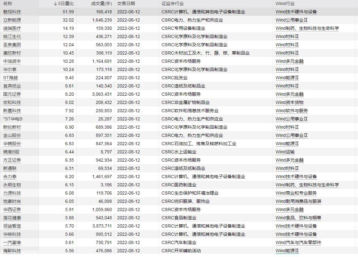
Task: Open Wind耐用消费品与服装 link in 地素时尚 row
Action: click(298, 201)
